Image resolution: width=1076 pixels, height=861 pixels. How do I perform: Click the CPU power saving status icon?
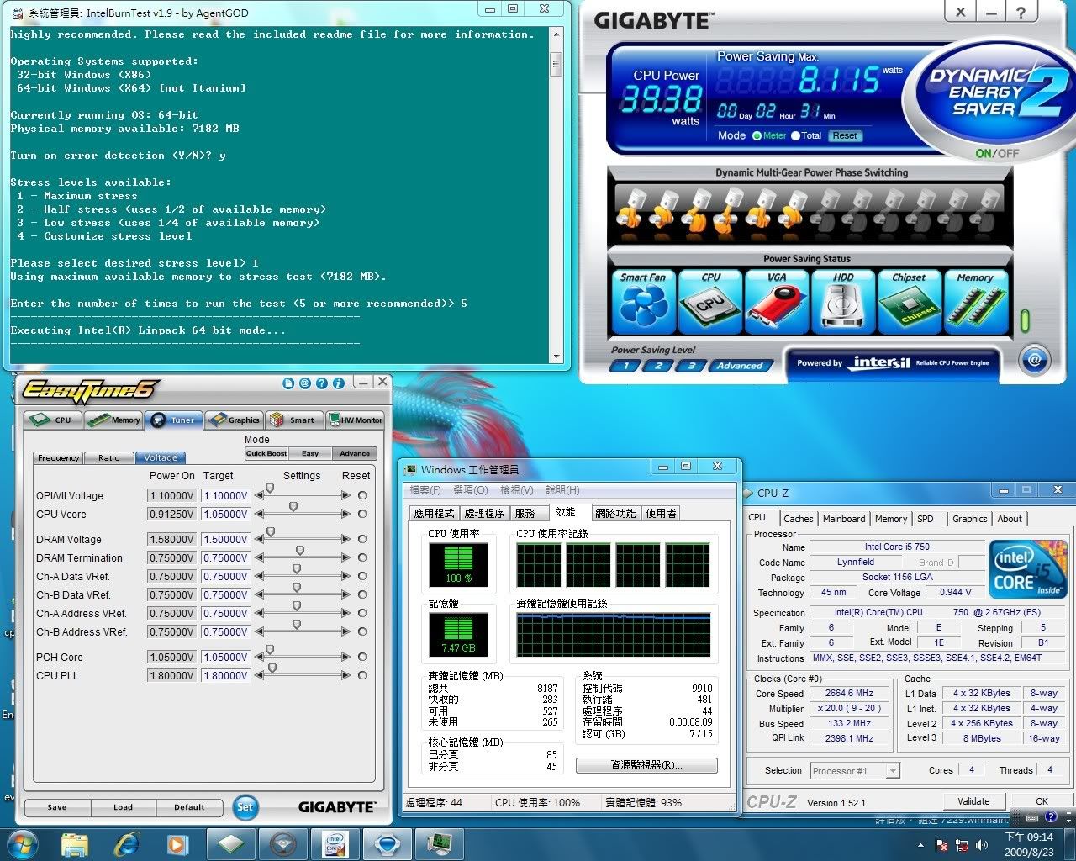pos(710,301)
